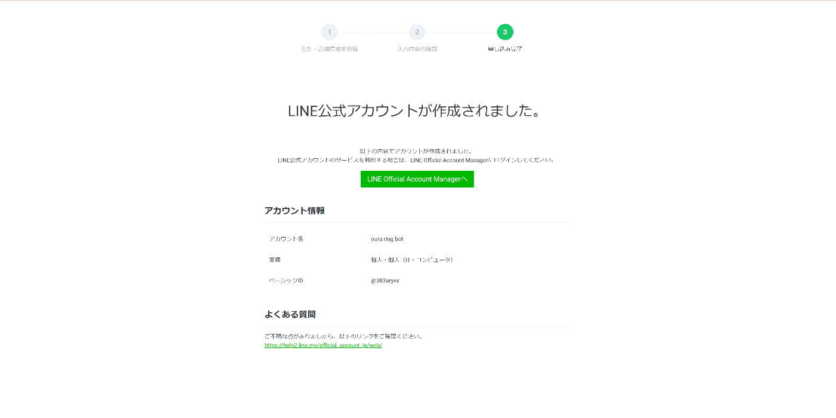Click the 個人（IT・コンピュータ）industry value
This screenshot has width=836, height=418.
412,260
